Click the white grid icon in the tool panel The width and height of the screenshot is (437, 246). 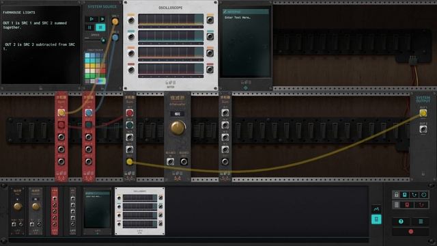(x=397, y=205)
